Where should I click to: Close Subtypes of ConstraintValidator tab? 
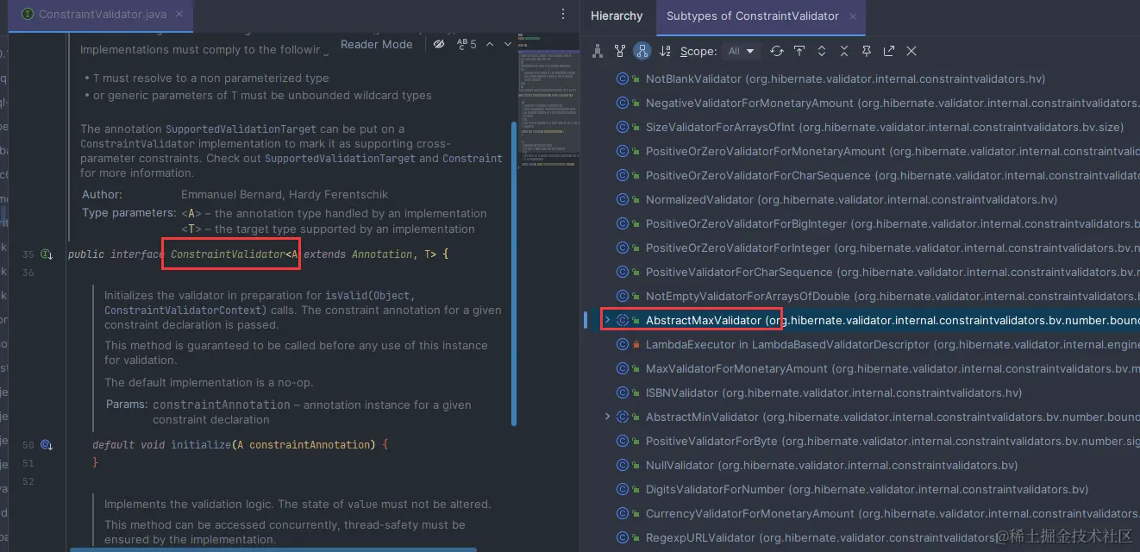point(853,16)
